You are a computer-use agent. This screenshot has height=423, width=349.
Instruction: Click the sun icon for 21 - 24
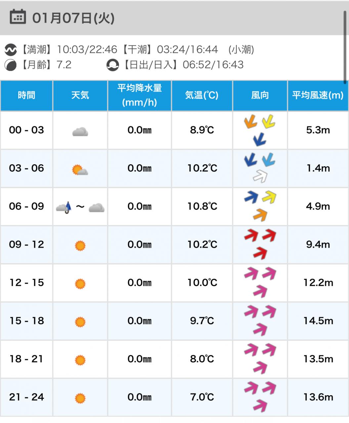[x=80, y=398]
